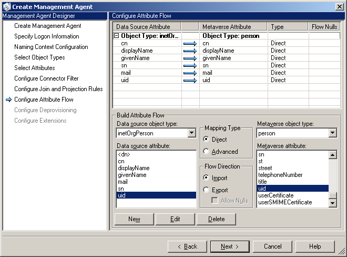Click the Metaverse attribute list down arrow
The width and height of the screenshot is (347, 257).
pyautogui.click(x=332, y=203)
